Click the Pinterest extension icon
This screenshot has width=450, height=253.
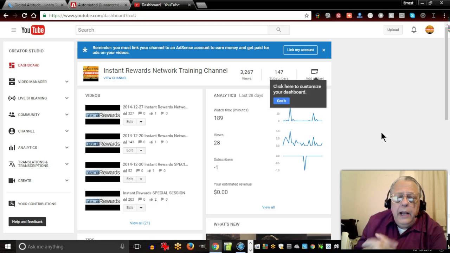339,15
